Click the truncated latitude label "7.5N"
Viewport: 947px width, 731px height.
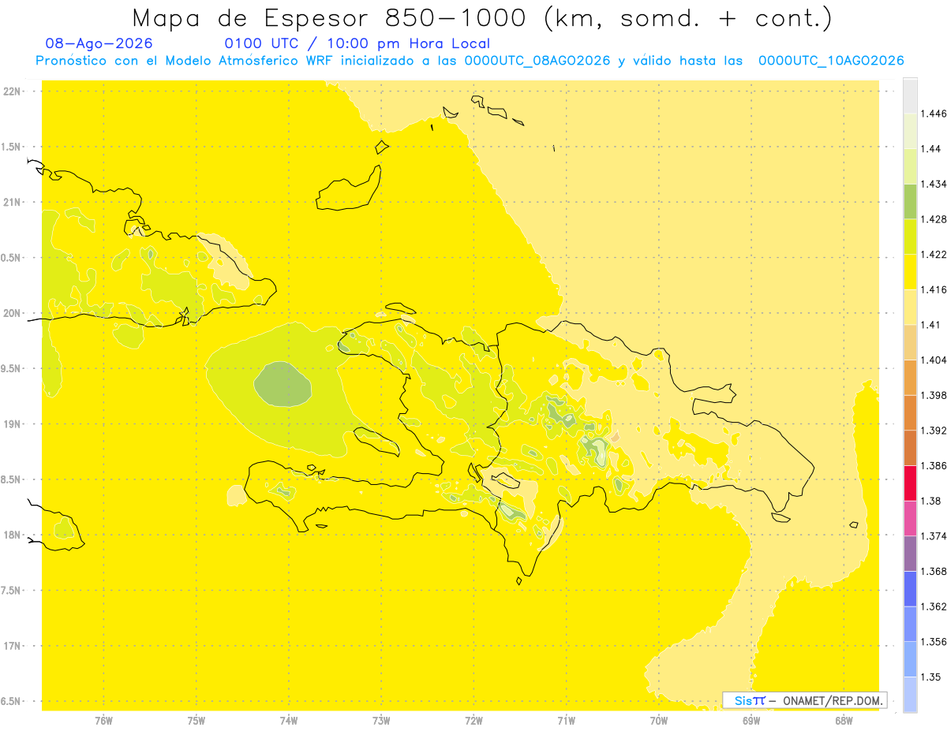[12, 591]
